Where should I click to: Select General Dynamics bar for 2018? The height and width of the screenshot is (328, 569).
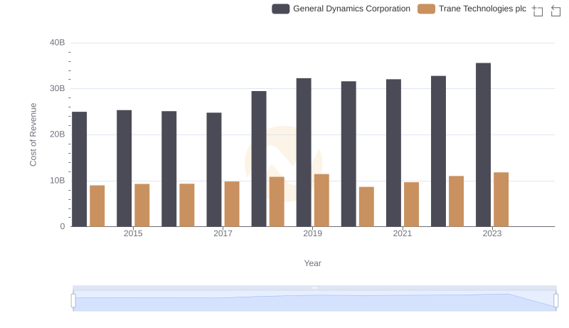[259, 159]
